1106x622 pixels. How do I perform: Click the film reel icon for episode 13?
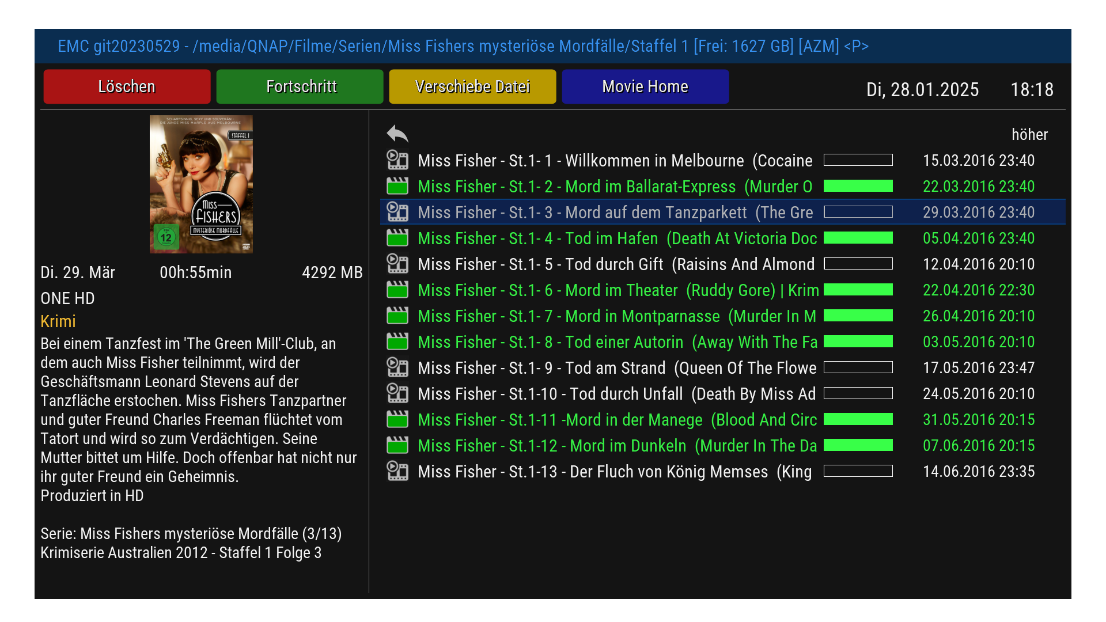[397, 471]
